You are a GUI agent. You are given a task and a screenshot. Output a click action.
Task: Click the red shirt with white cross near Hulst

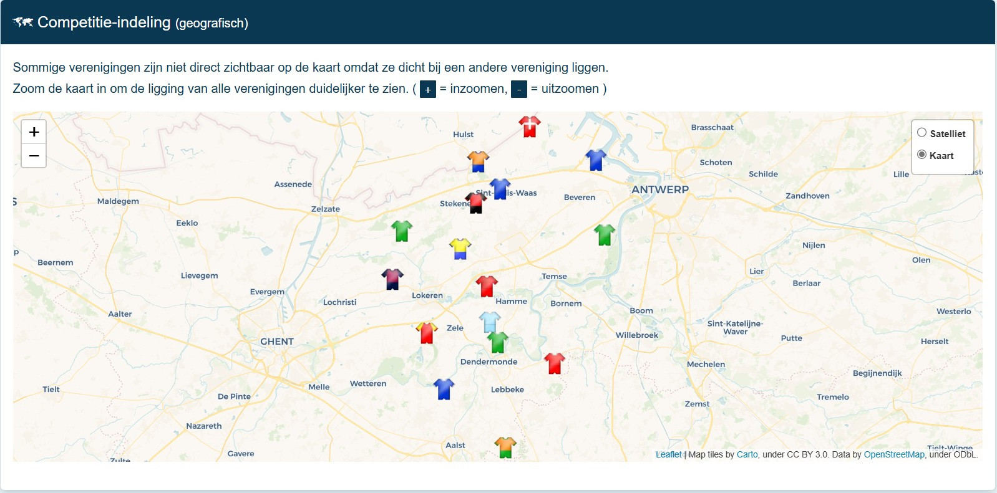click(x=529, y=127)
